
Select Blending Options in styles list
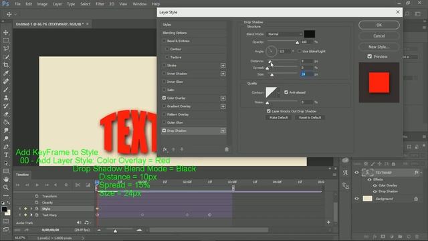(193, 33)
